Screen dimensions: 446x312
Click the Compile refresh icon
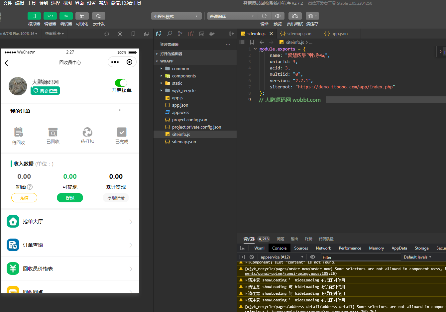point(264,16)
